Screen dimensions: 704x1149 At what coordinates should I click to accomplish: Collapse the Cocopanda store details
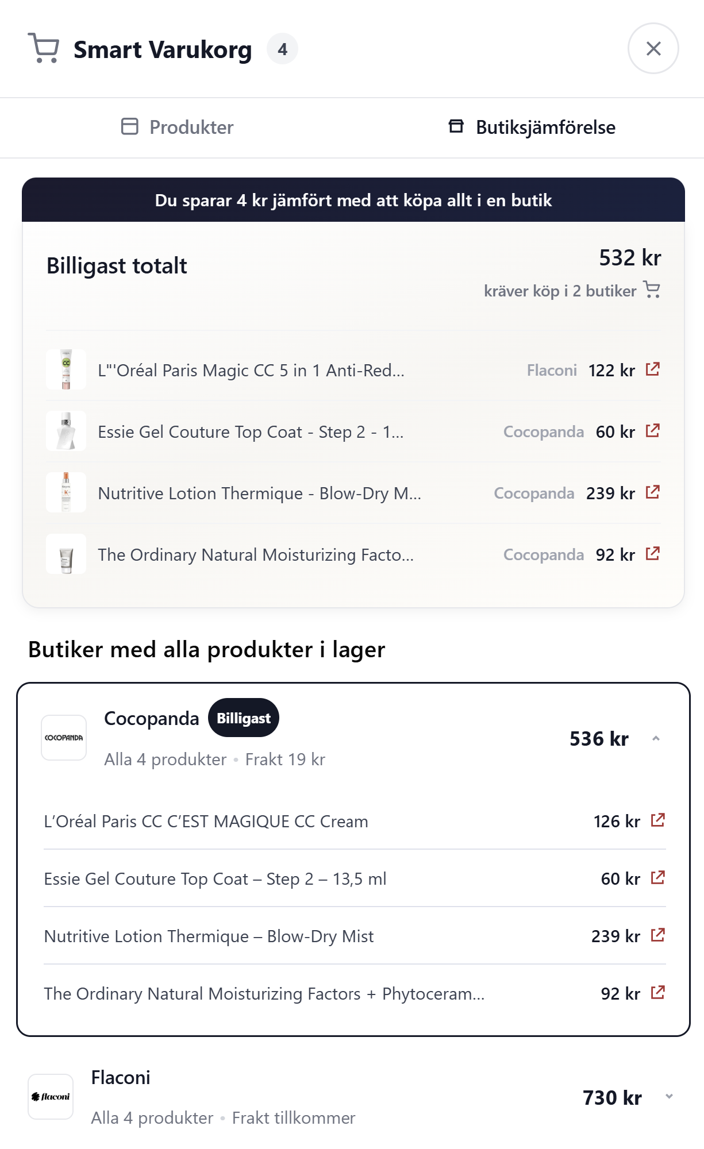pyautogui.click(x=656, y=739)
